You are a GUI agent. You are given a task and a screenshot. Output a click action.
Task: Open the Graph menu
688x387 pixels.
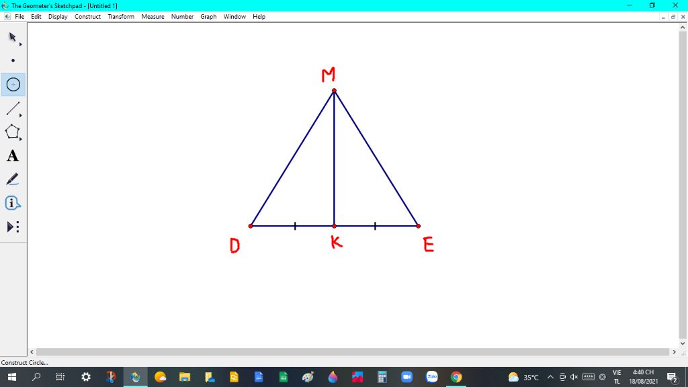208,17
